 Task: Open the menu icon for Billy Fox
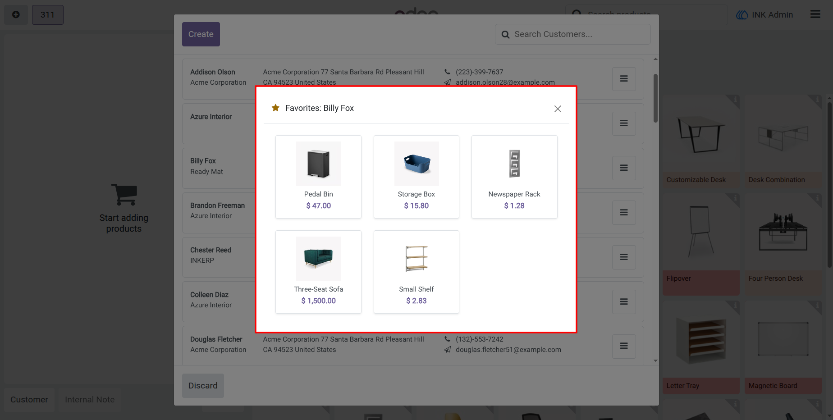[x=624, y=168]
